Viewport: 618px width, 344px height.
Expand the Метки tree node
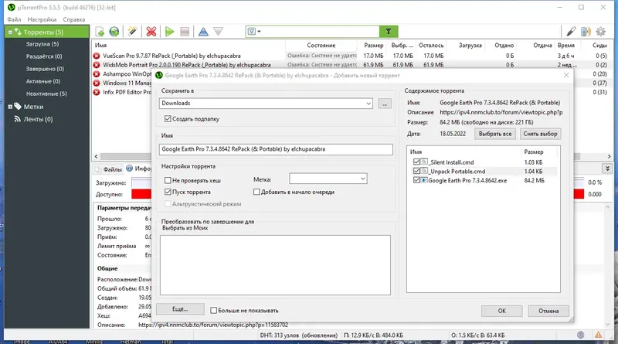[10, 107]
